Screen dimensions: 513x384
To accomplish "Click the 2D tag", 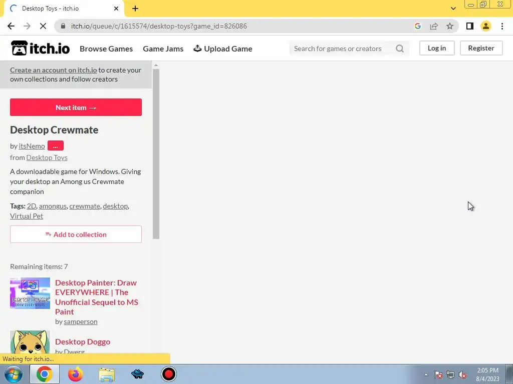I will click(x=32, y=206).
